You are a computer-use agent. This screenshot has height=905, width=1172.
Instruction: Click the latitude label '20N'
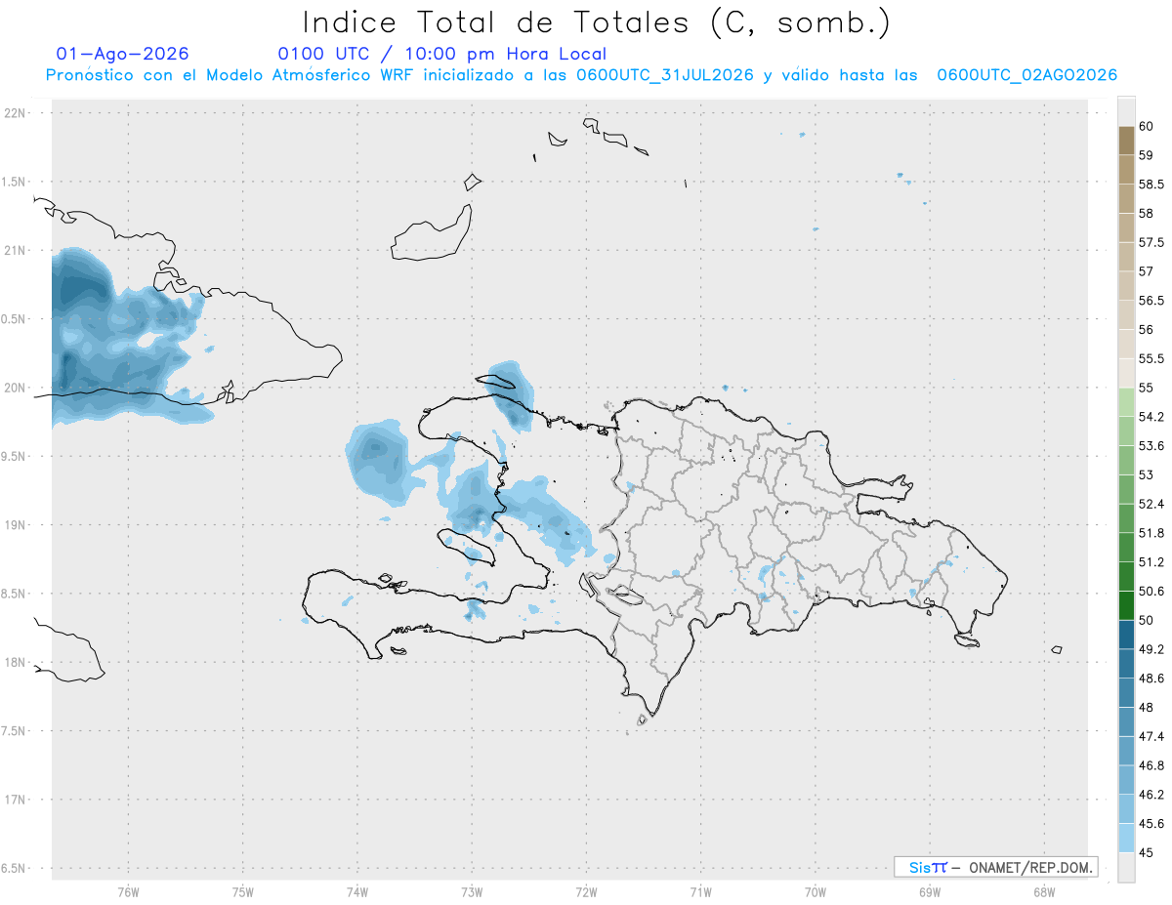pyautogui.click(x=15, y=388)
